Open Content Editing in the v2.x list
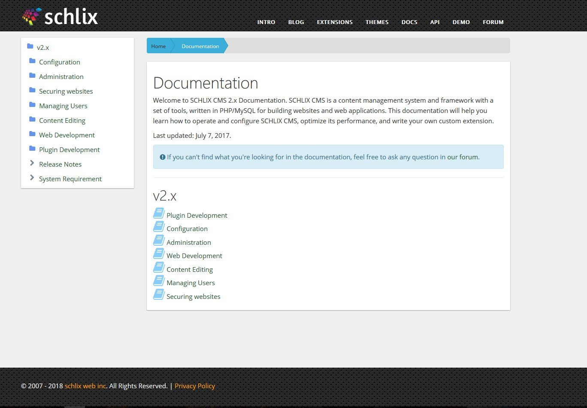 190,269
